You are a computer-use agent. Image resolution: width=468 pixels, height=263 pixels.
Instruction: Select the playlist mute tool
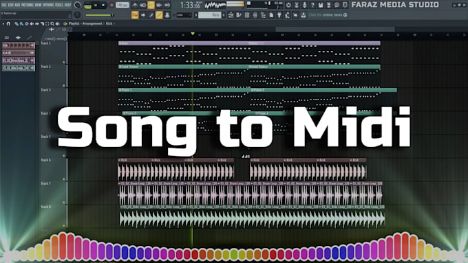click(32, 23)
